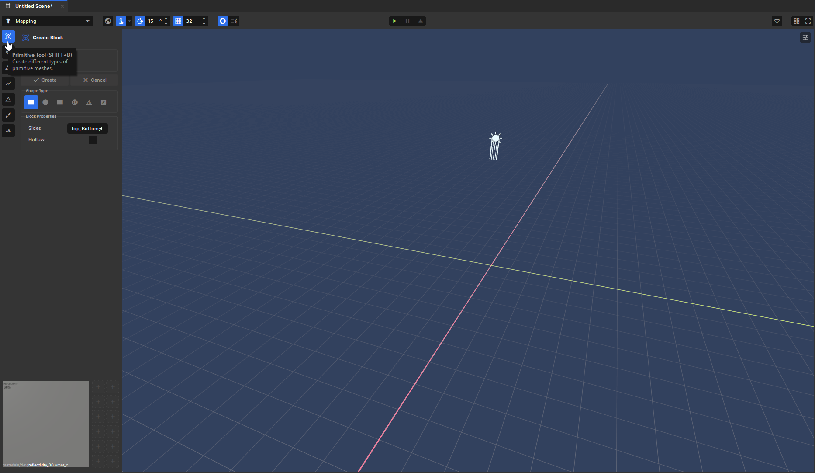Toggle grid snapping button
This screenshot has width=815, height=473.
click(x=178, y=21)
